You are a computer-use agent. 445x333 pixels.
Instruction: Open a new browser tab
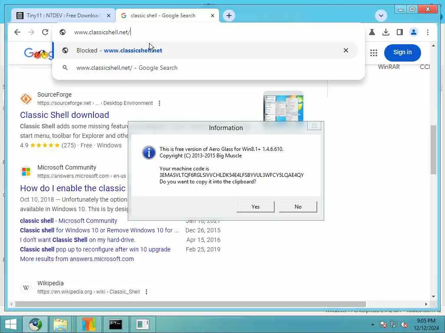(x=229, y=16)
